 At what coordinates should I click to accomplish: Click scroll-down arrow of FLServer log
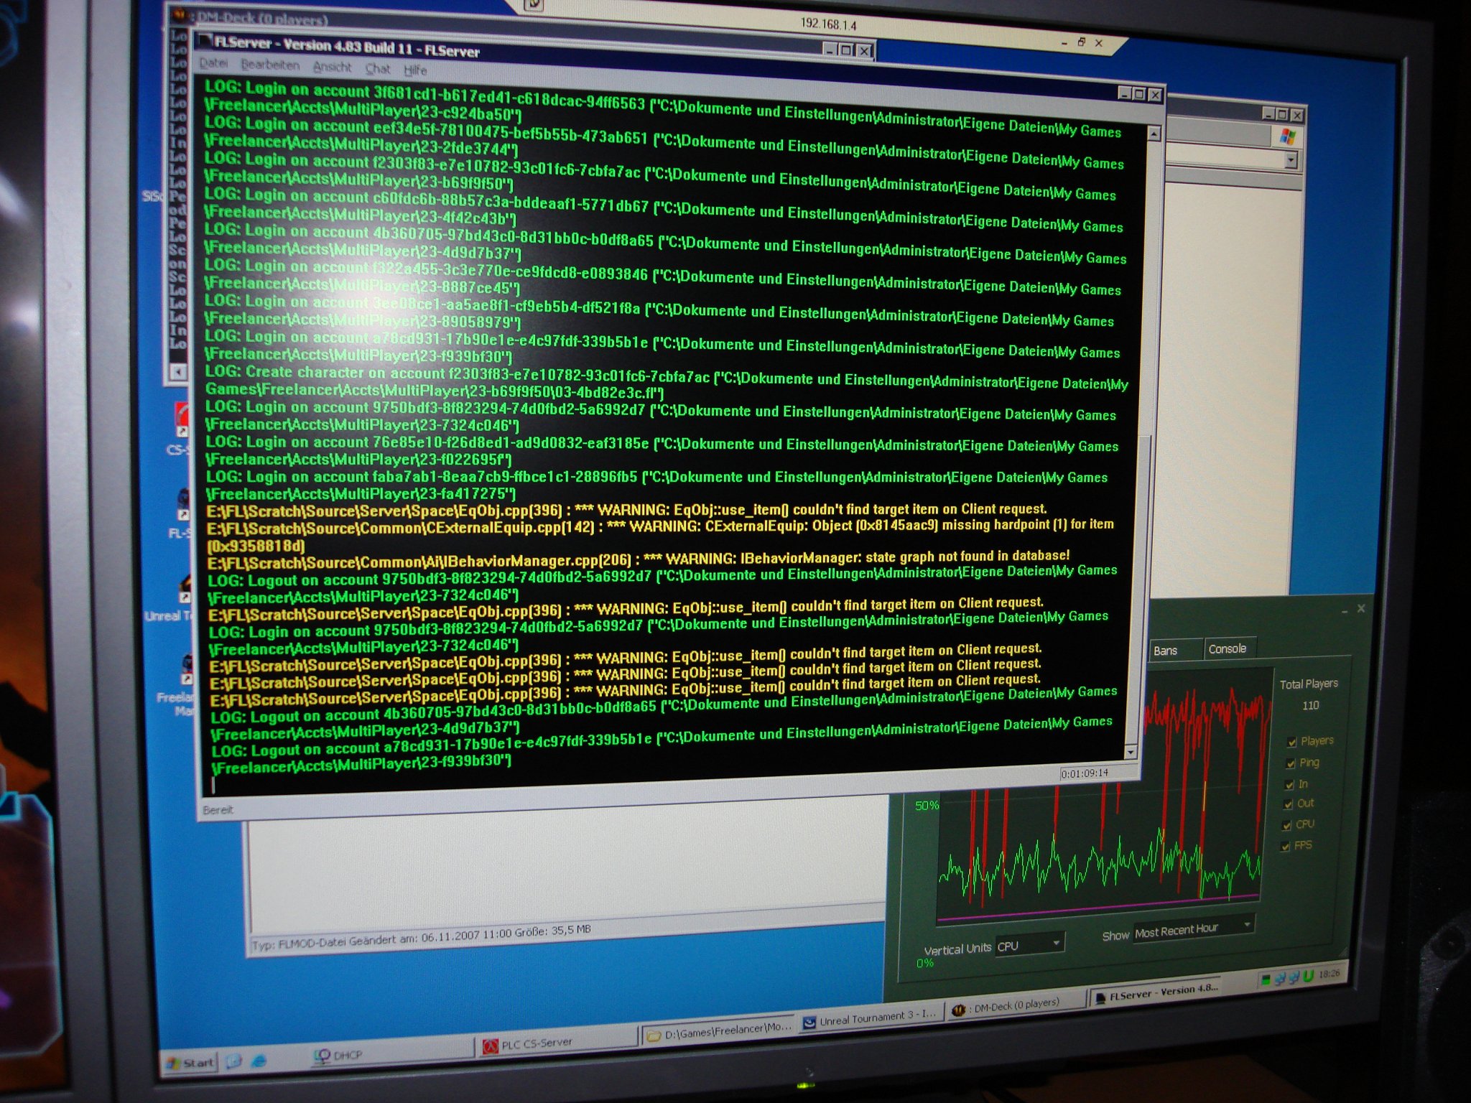point(1131,752)
